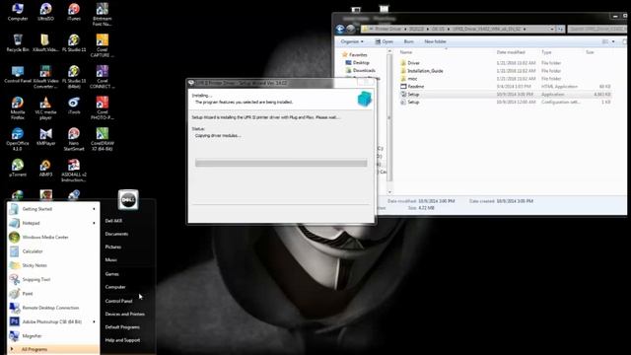Open Corel CAPTURE desktop shortcut
The height and width of the screenshot is (355, 631).
pyautogui.click(x=103, y=45)
